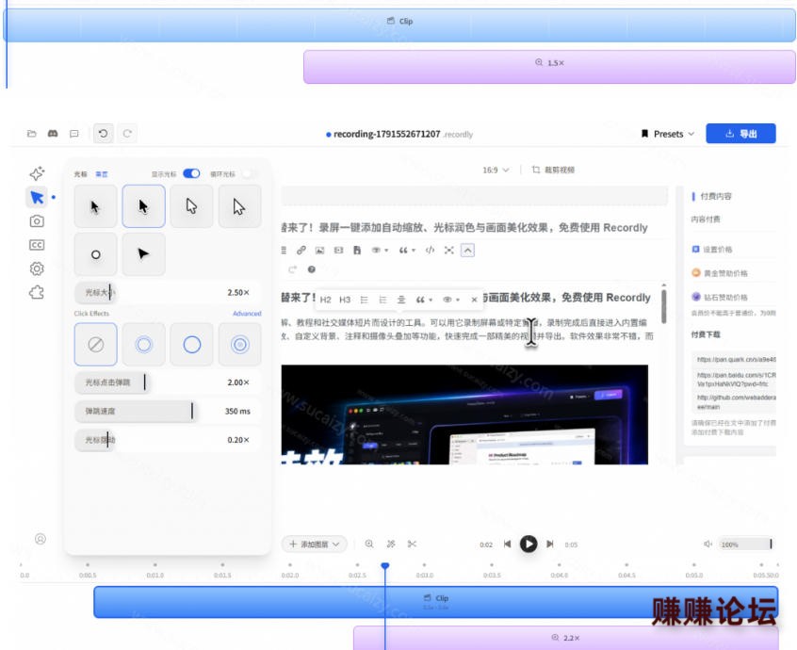Adjust the 100% volume slider
The image size is (797, 650).
(746, 544)
